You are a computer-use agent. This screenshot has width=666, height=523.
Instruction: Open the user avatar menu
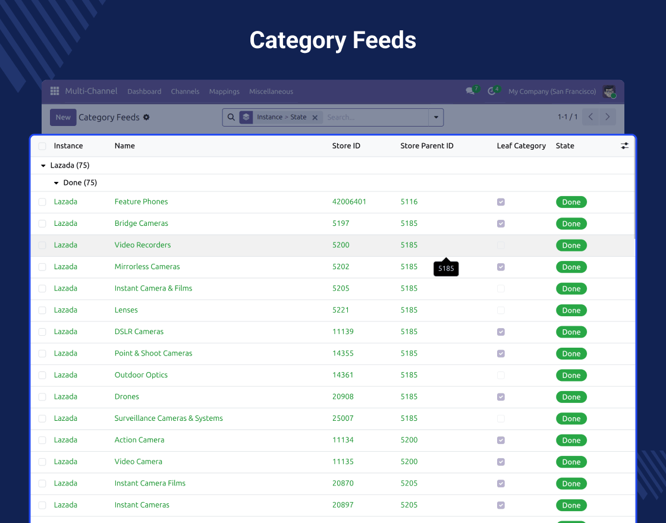coord(609,92)
